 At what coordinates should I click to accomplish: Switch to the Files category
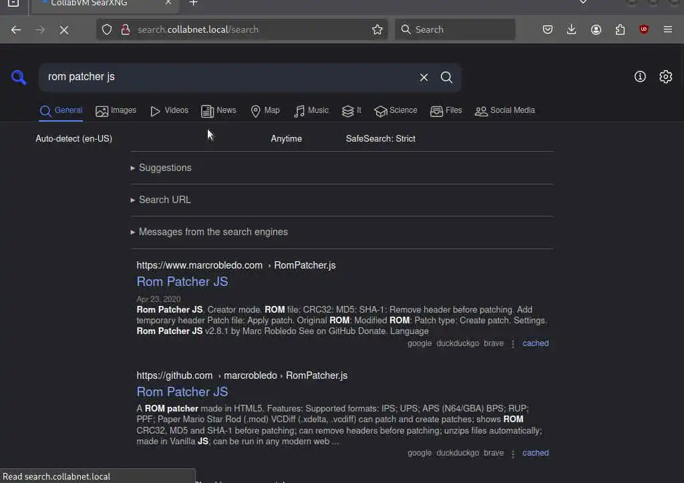[x=446, y=111]
